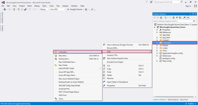Open the File menu
Image resolution: width=198 pixels, height=105 pixels.
tap(3, 6)
